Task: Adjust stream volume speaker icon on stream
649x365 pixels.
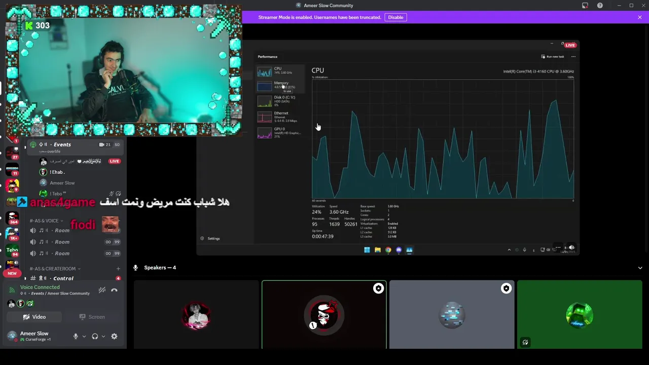Action: (x=571, y=248)
